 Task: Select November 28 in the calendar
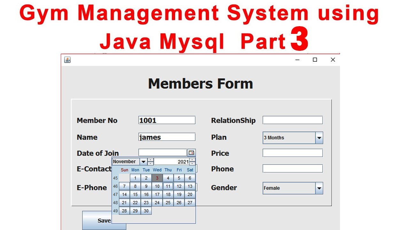[124, 211]
